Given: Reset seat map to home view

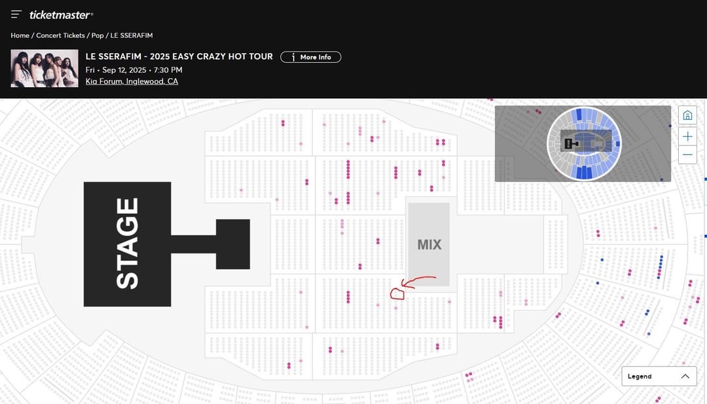Looking at the screenshot, I should pyautogui.click(x=687, y=115).
